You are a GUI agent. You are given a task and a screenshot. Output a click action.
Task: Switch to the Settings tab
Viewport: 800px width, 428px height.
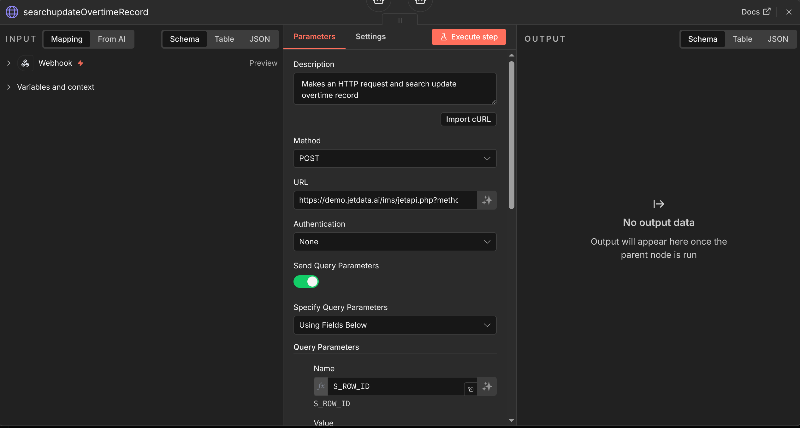370,36
